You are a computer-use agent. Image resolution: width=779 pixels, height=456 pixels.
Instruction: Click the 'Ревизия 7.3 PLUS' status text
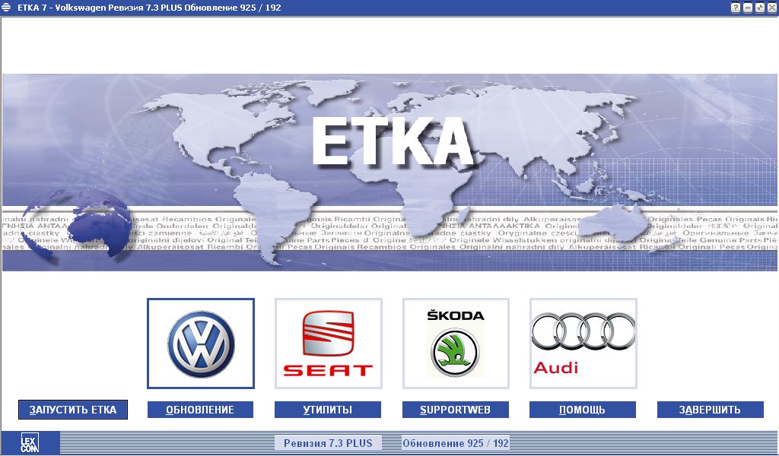pyautogui.click(x=328, y=443)
